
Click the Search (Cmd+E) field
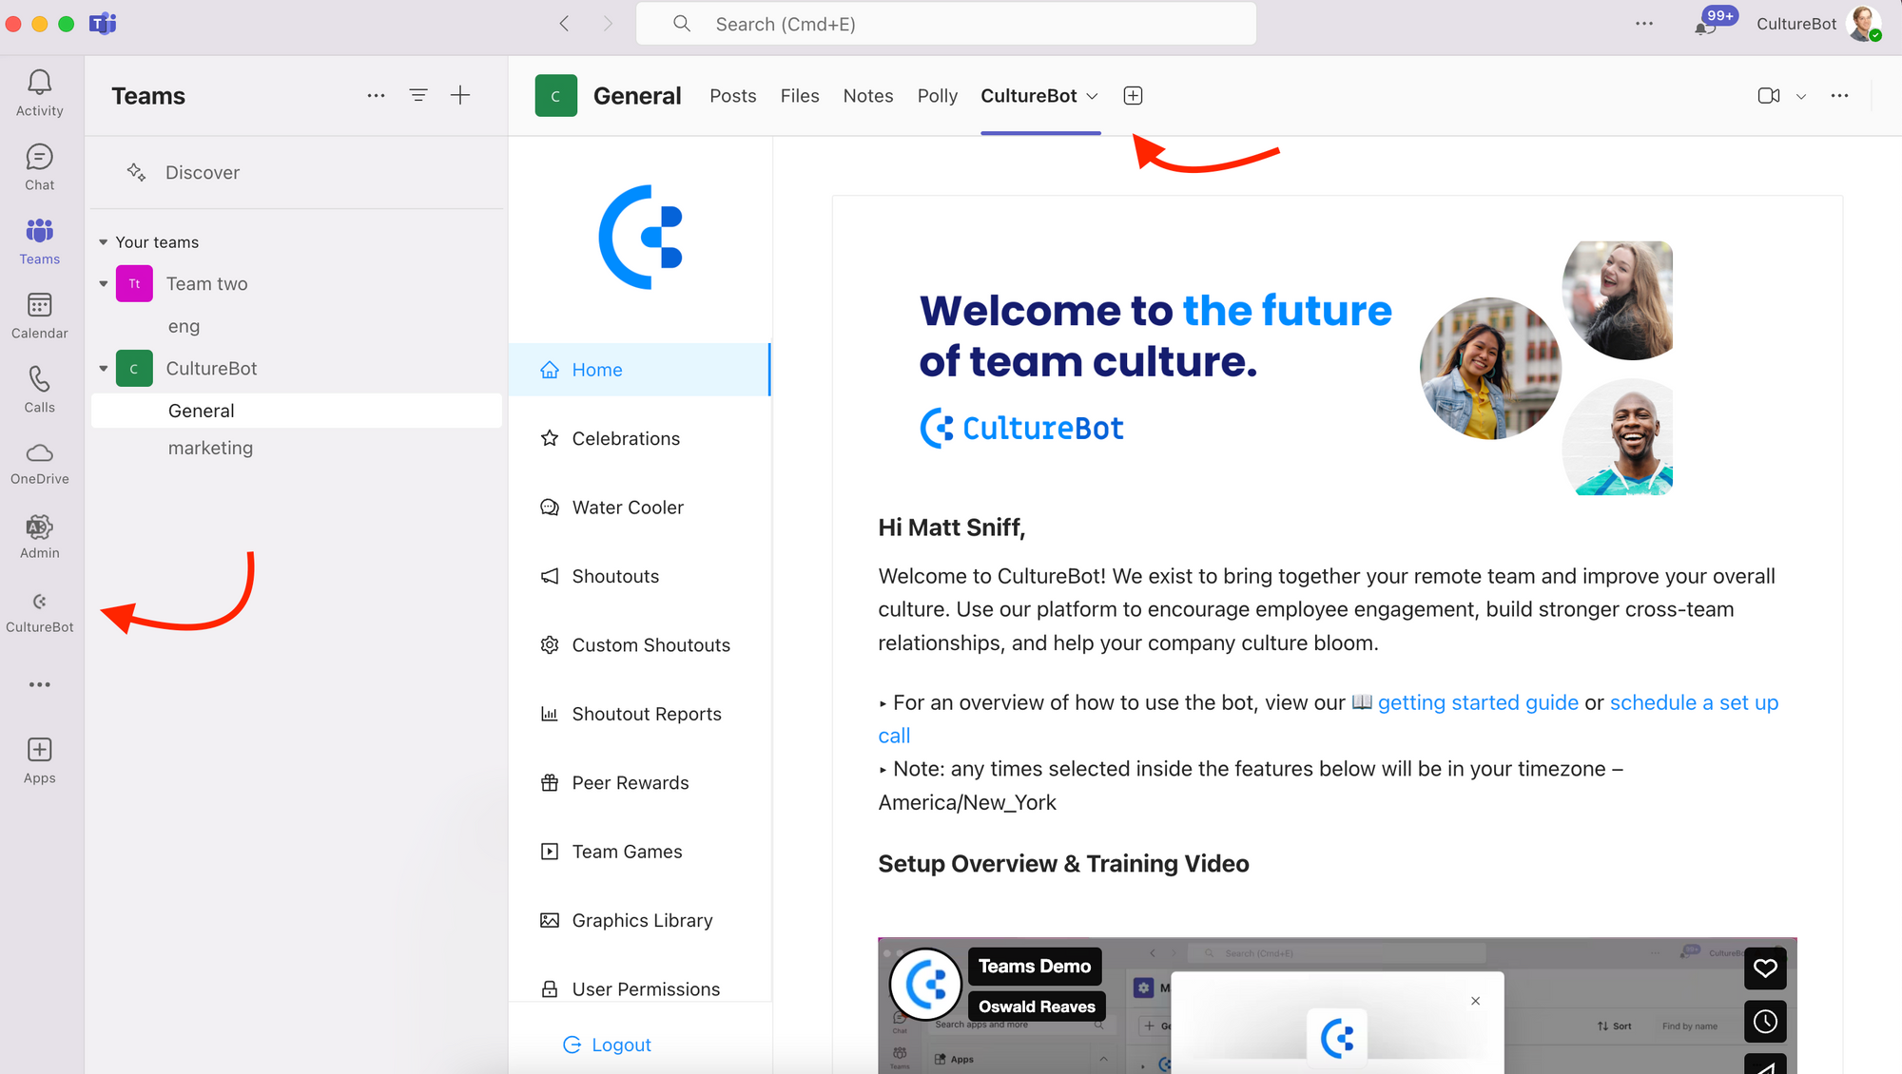coord(946,24)
